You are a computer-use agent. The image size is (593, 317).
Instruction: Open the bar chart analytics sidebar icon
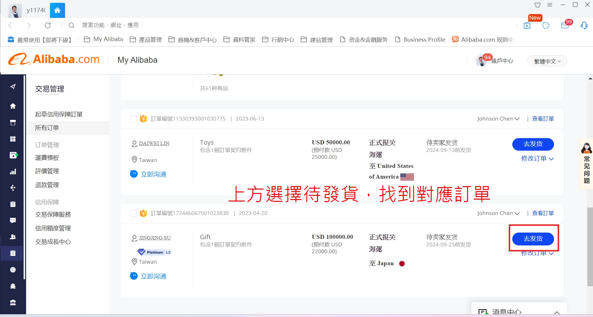point(13,172)
